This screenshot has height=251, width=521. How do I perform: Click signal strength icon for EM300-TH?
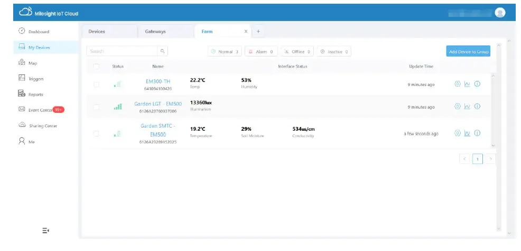coord(117,84)
